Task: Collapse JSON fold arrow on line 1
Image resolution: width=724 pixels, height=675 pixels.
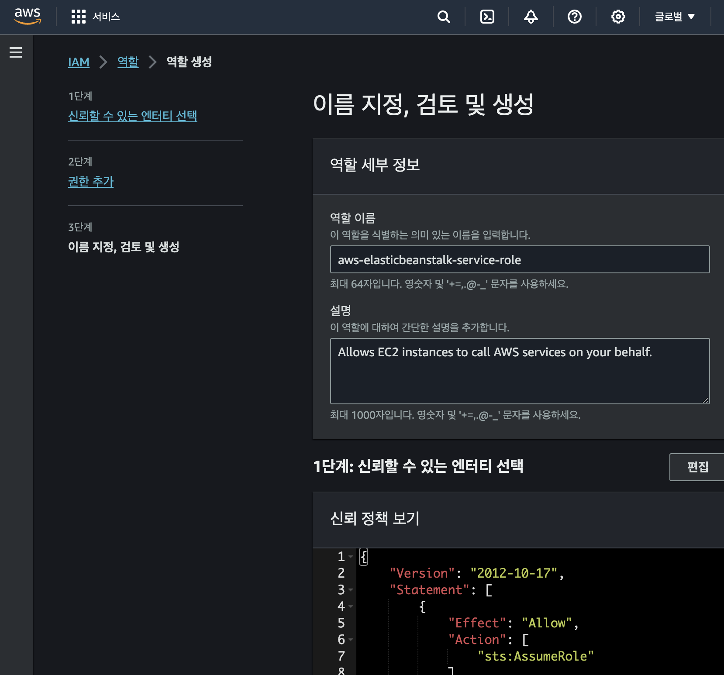Action: click(x=351, y=557)
